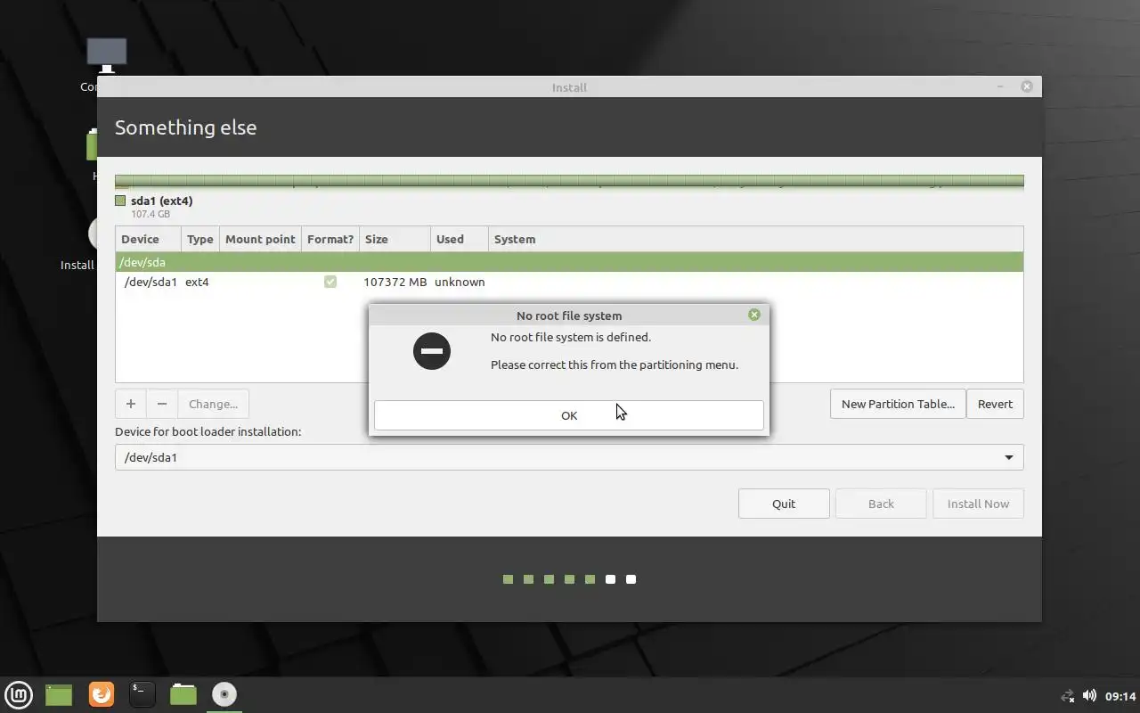Image resolution: width=1140 pixels, height=713 pixels.
Task: Click the clock showing 09:14
Action: point(1120,696)
